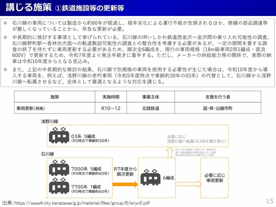Click the first gray square bullet marker

(x=5, y=23)
